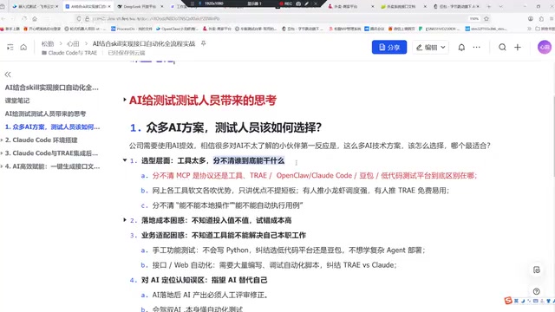Click line AI落地后 AI 产出必须人工评审修正

(210, 295)
